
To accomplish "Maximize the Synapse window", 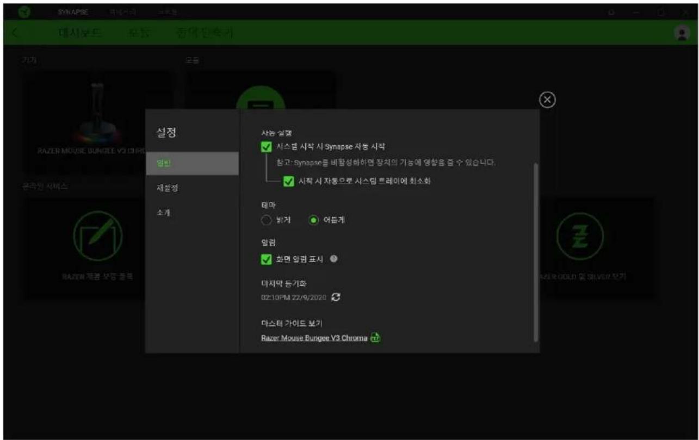I will [x=662, y=11].
